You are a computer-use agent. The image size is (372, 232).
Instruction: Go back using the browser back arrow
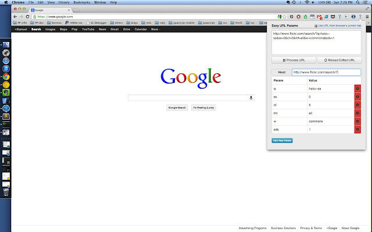coord(15,17)
